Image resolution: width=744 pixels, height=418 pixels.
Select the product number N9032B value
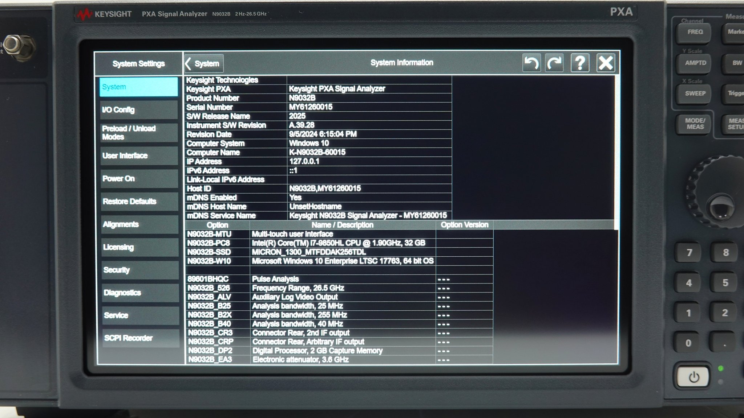point(302,98)
